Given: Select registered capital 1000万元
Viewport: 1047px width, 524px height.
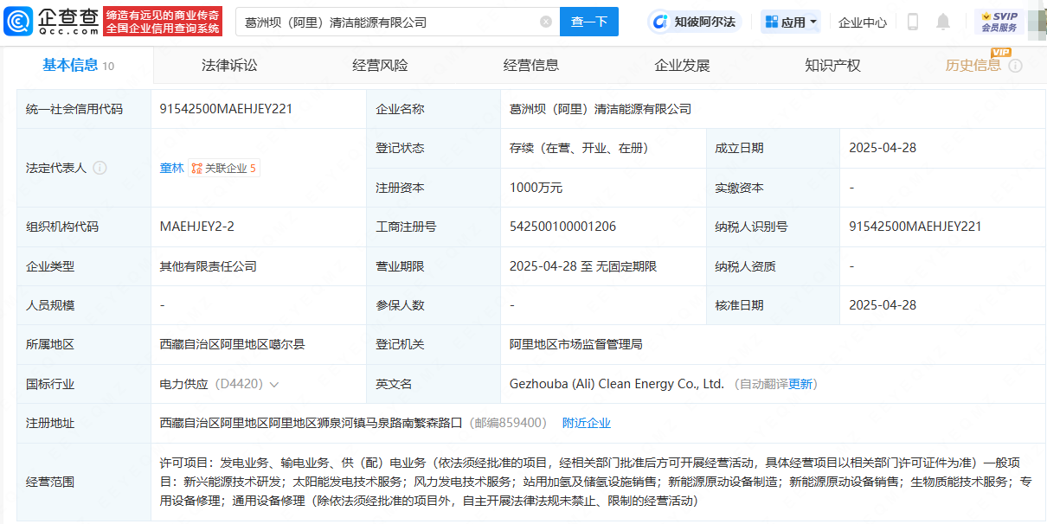Looking at the screenshot, I should 536,188.
